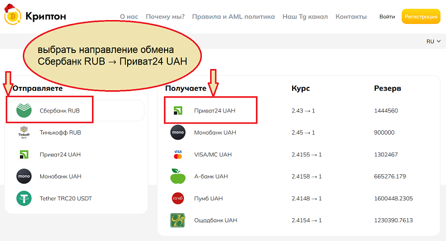Select VISA/MC UAH to receive

(213, 154)
